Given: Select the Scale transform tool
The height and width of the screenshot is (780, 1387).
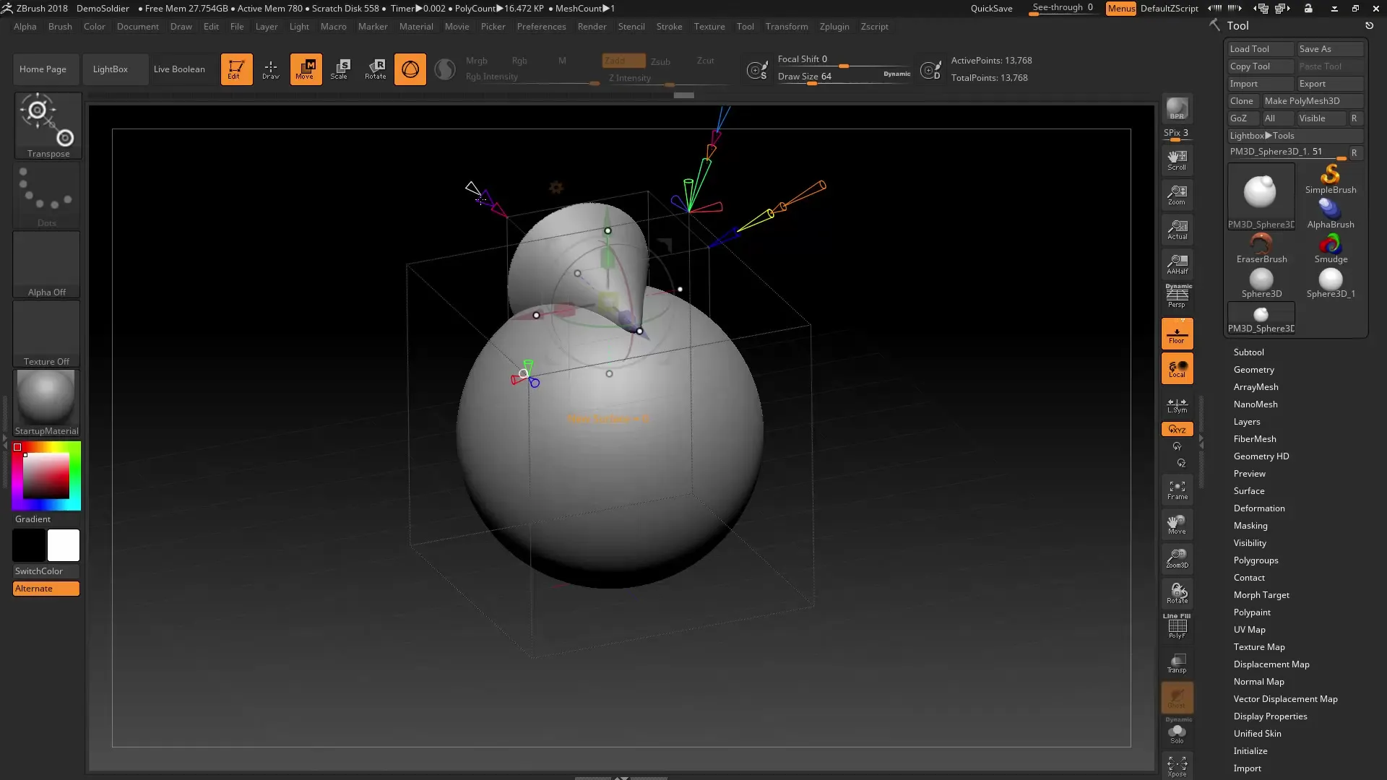Looking at the screenshot, I should click(x=340, y=69).
